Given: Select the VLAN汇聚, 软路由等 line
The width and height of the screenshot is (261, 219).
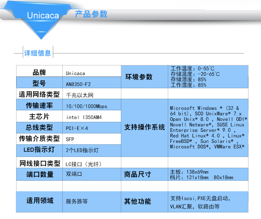Looking at the screenshot, I should (195, 206).
